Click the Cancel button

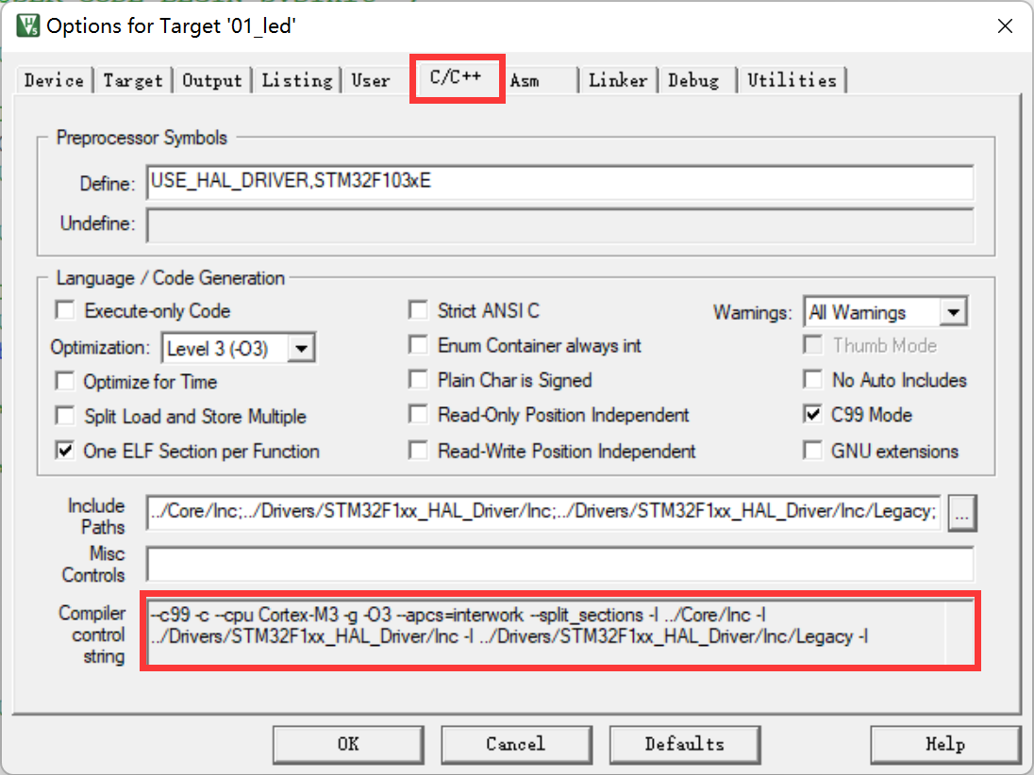point(515,744)
